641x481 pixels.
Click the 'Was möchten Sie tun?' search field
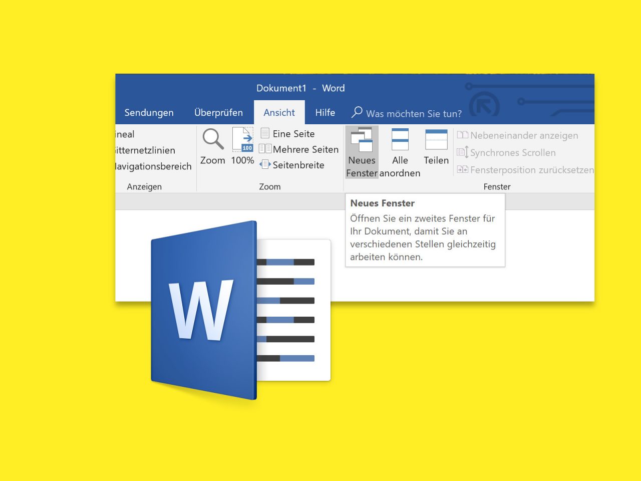pyautogui.click(x=414, y=114)
